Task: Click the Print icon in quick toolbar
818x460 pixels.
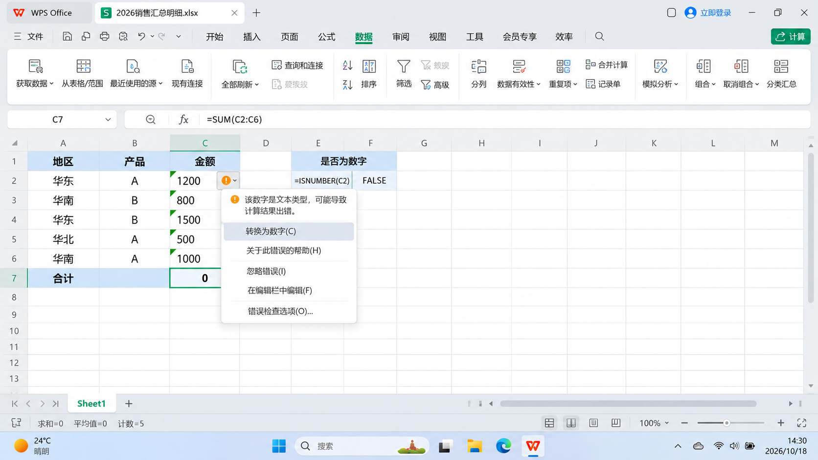Action: point(104,36)
